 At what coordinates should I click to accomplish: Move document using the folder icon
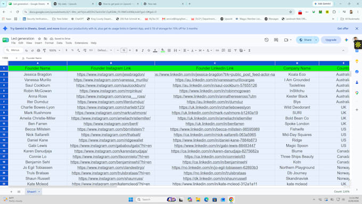click(x=45, y=38)
